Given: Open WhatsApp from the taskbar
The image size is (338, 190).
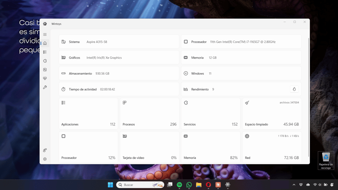Looking at the screenshot, I should 189,185.
